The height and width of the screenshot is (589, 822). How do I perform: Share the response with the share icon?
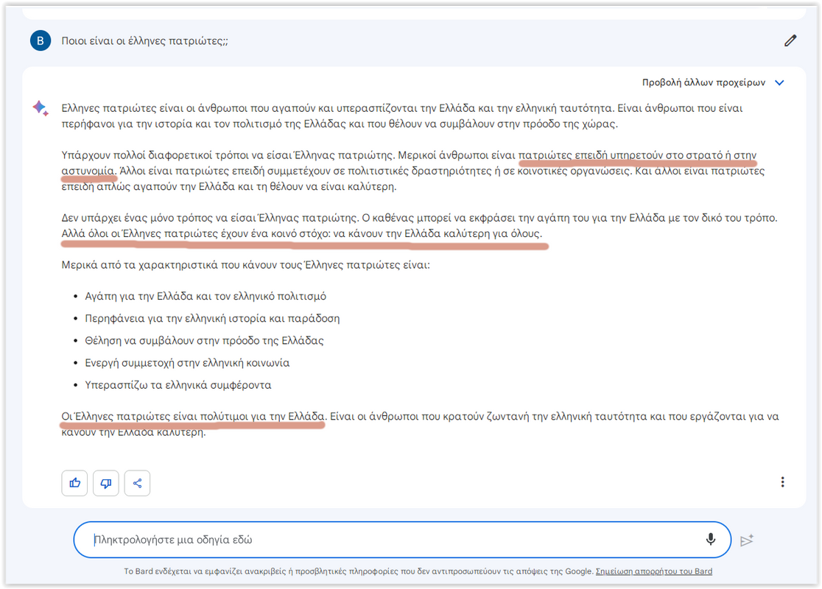137,483
